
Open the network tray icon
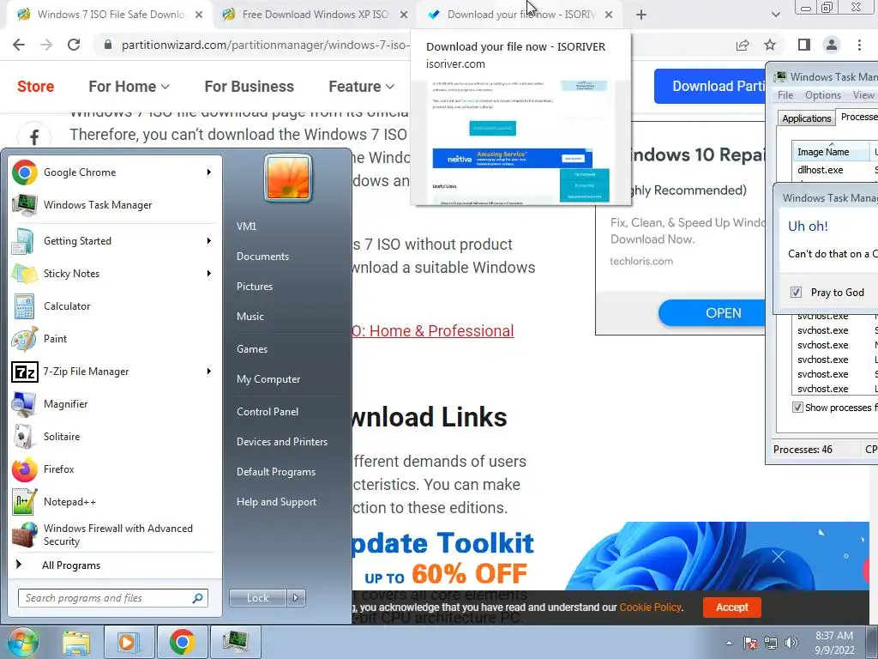pyautogui.click(x=771, y=643)
